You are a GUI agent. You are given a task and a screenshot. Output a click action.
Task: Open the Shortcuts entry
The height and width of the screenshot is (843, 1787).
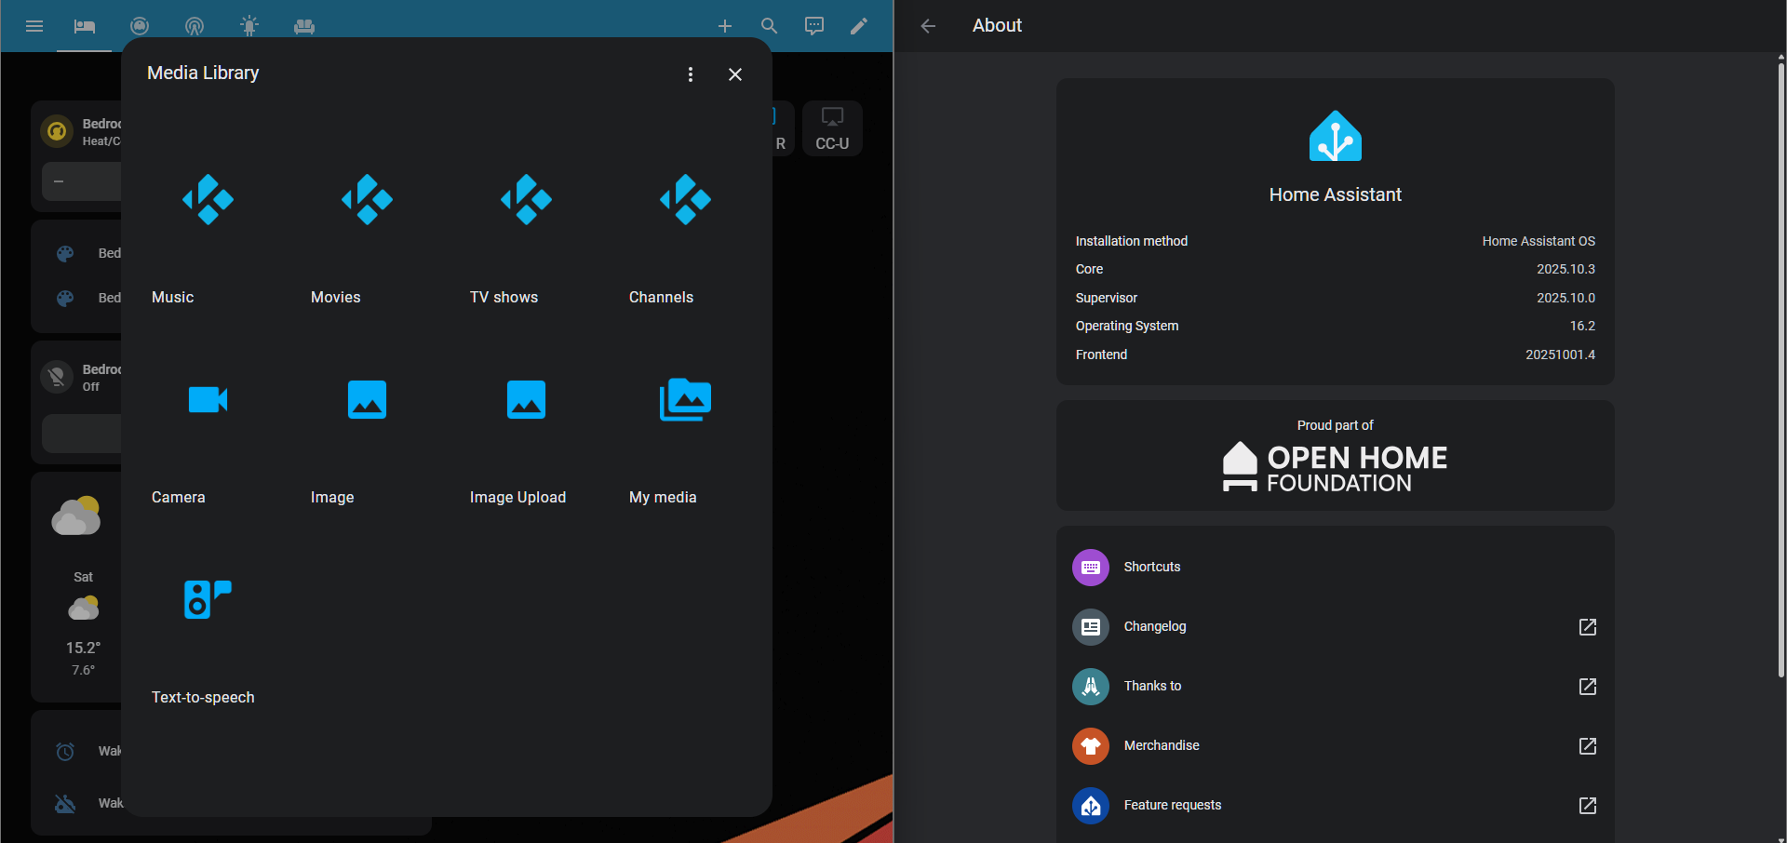pyautogui.click(x=1336, y=568)
